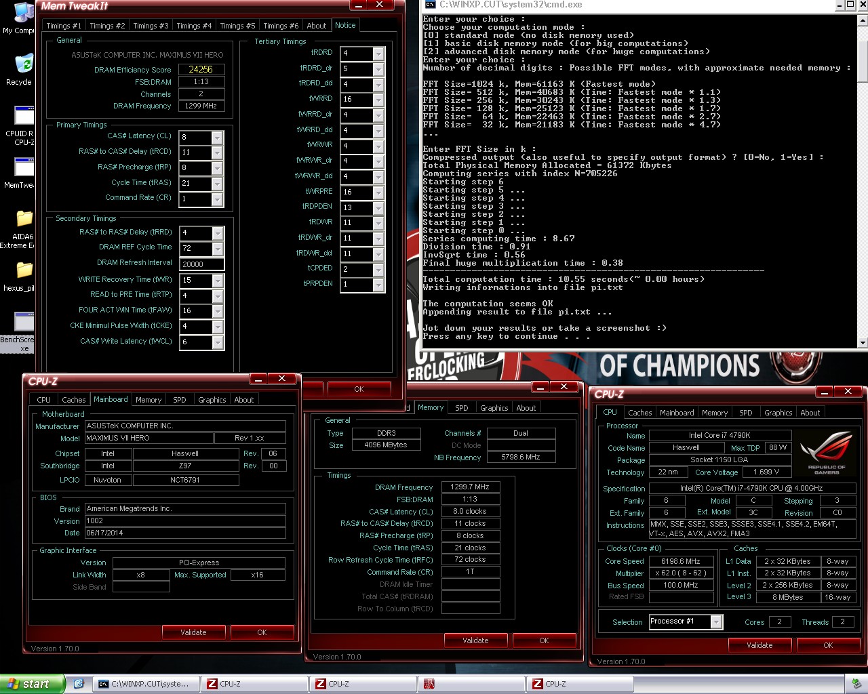Click OK in CPU-Z CPU window
This screenshot has height=694, width=868.
(x=828, y=645)
